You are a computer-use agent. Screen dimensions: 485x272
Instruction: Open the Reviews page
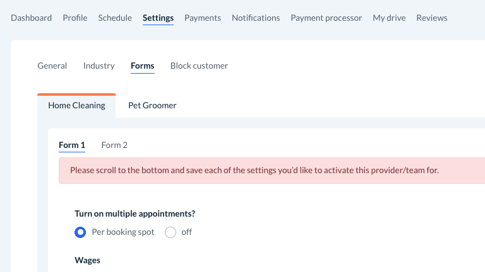click(432, 18)
